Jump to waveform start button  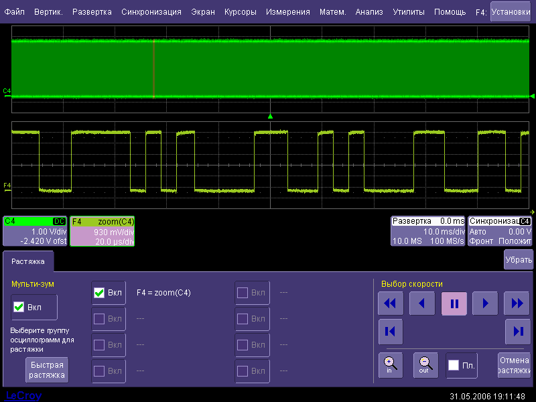click(x=391, y=331)
